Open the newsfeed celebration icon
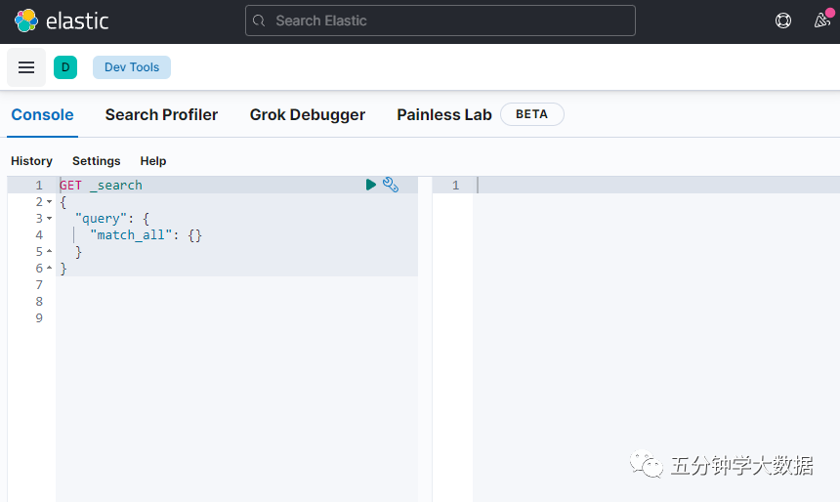The width and height of the screenshot is (840, 502). click(821, 21)
